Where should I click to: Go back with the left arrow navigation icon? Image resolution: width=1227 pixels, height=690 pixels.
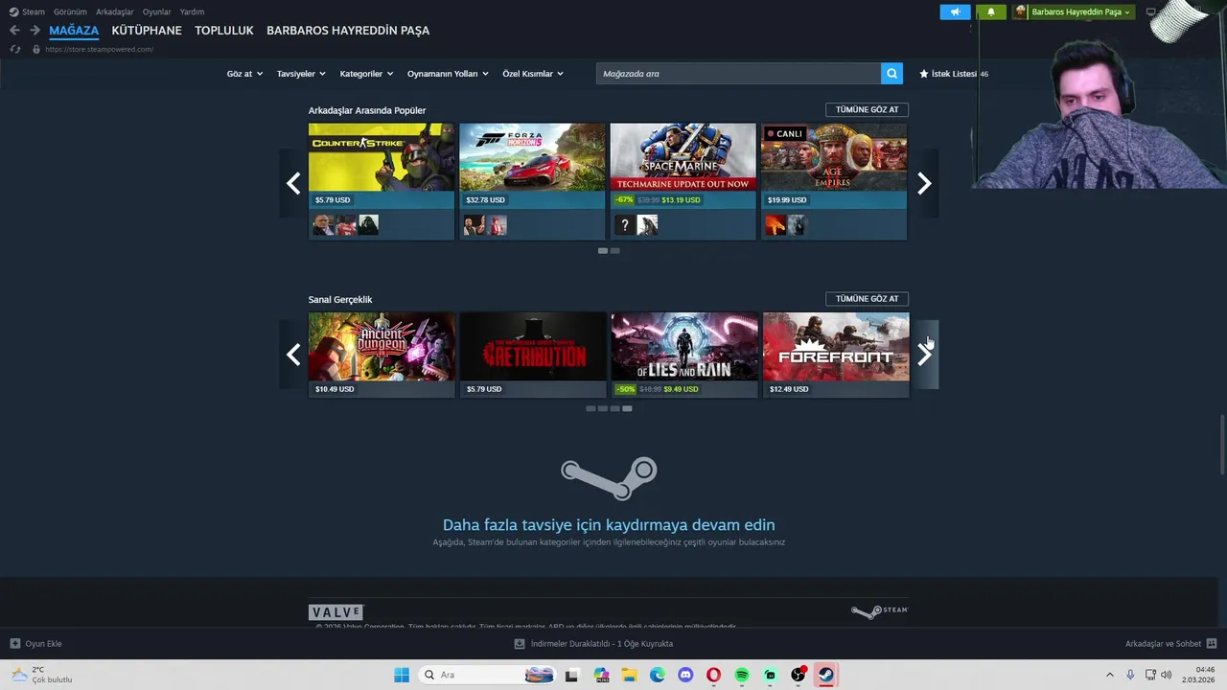(x=14, y=31)
